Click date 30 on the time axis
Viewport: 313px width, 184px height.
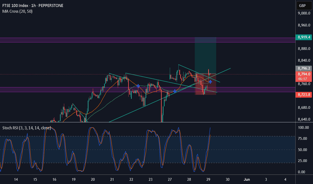[228, 179]
